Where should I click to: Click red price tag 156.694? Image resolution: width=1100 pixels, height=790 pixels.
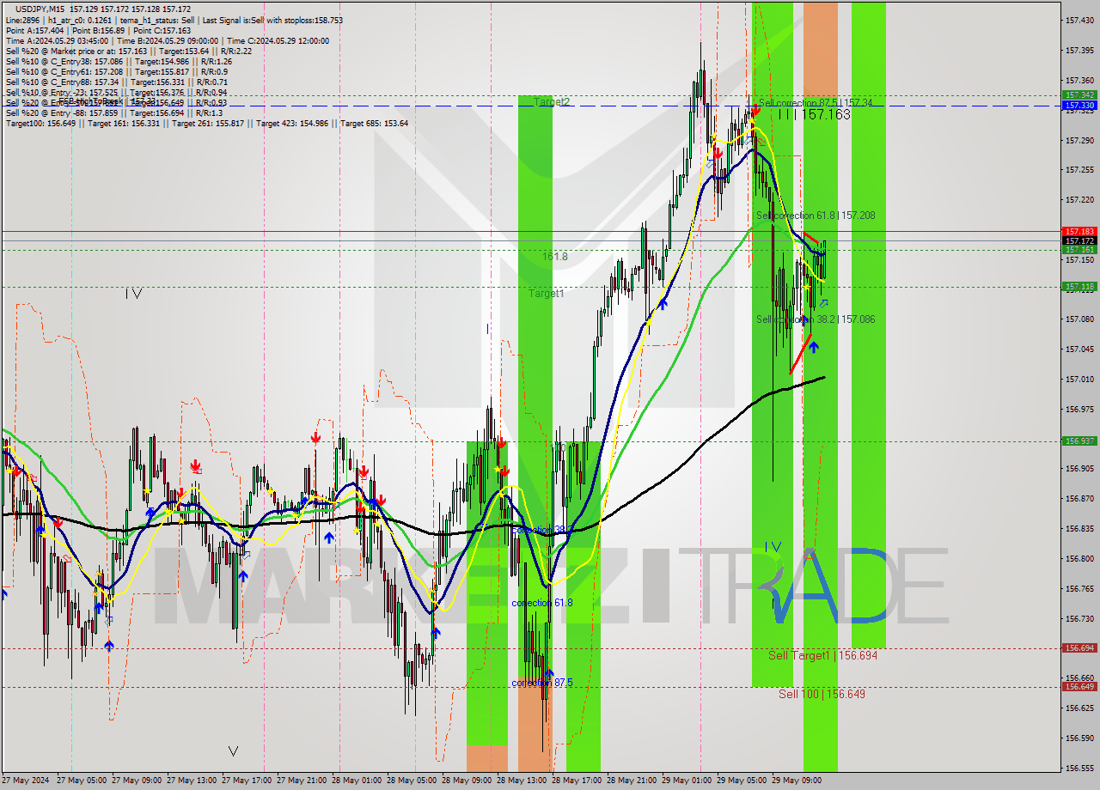pyautogui.click(x=1079, y=648)
